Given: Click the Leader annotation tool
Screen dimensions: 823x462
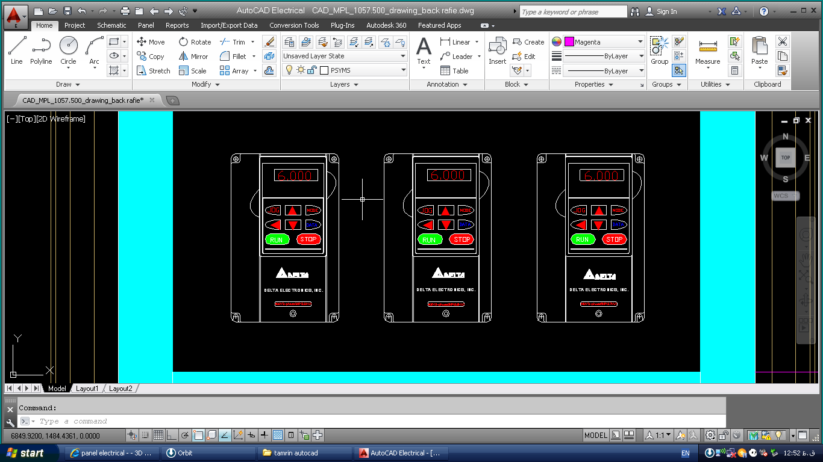Looking at the screenshot, I should click(x=457, y=57).
